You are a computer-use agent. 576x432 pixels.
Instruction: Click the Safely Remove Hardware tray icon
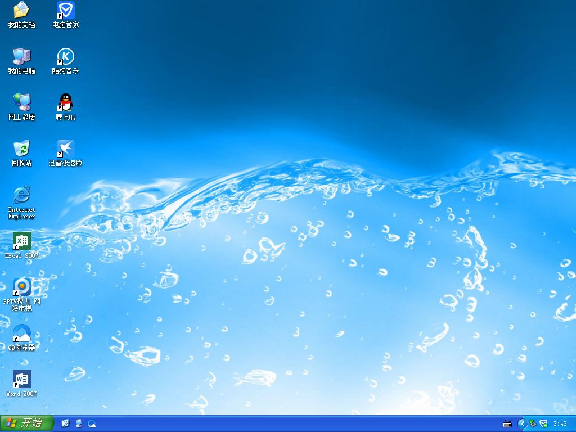[x=532, y=424]
